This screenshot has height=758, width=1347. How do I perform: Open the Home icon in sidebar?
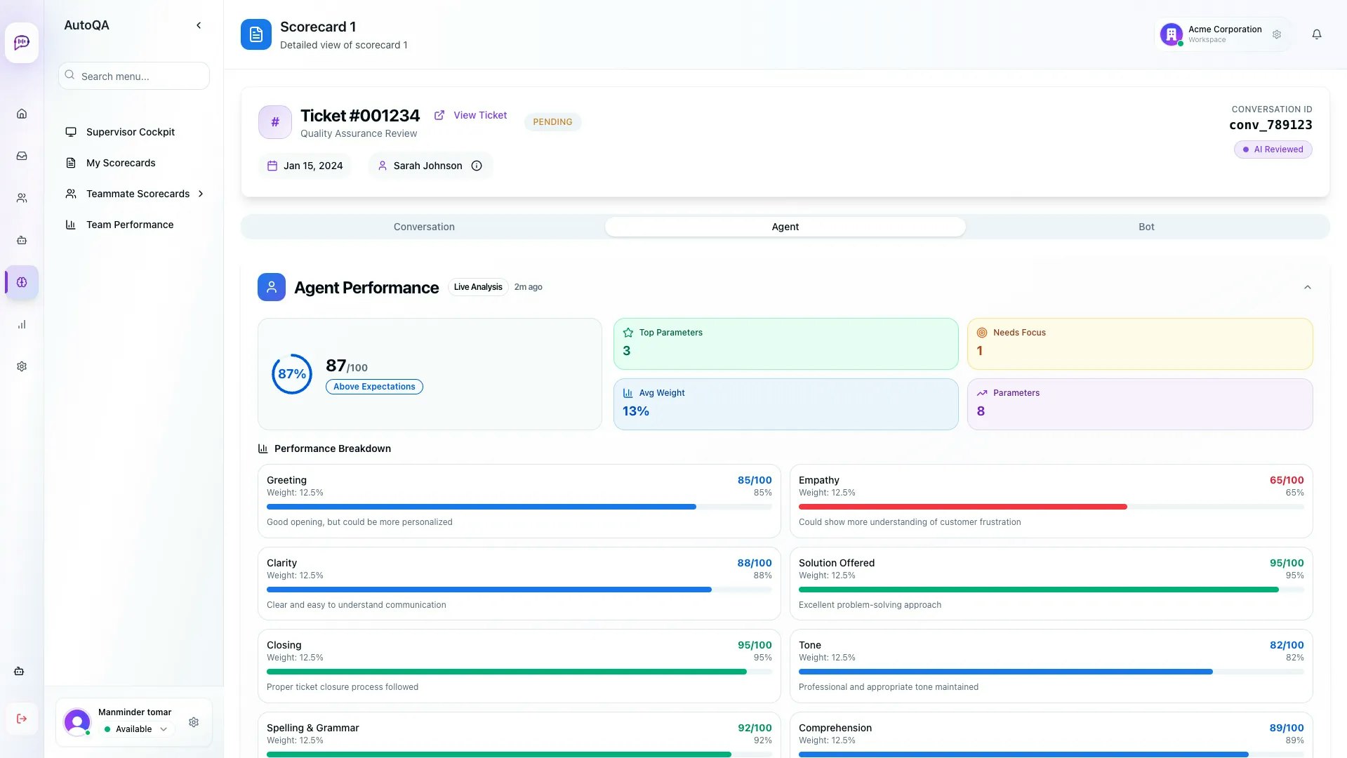tap(22, 113)
